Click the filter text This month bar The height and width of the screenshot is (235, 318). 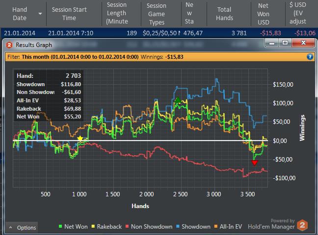pos(80,57)
